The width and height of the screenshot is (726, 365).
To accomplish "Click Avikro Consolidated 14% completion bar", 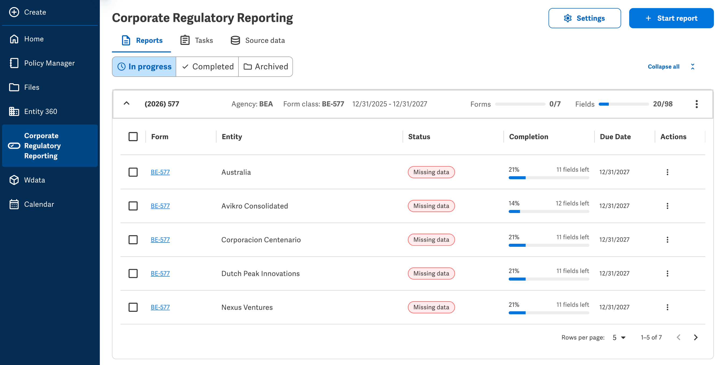I will tap(549, 212).
